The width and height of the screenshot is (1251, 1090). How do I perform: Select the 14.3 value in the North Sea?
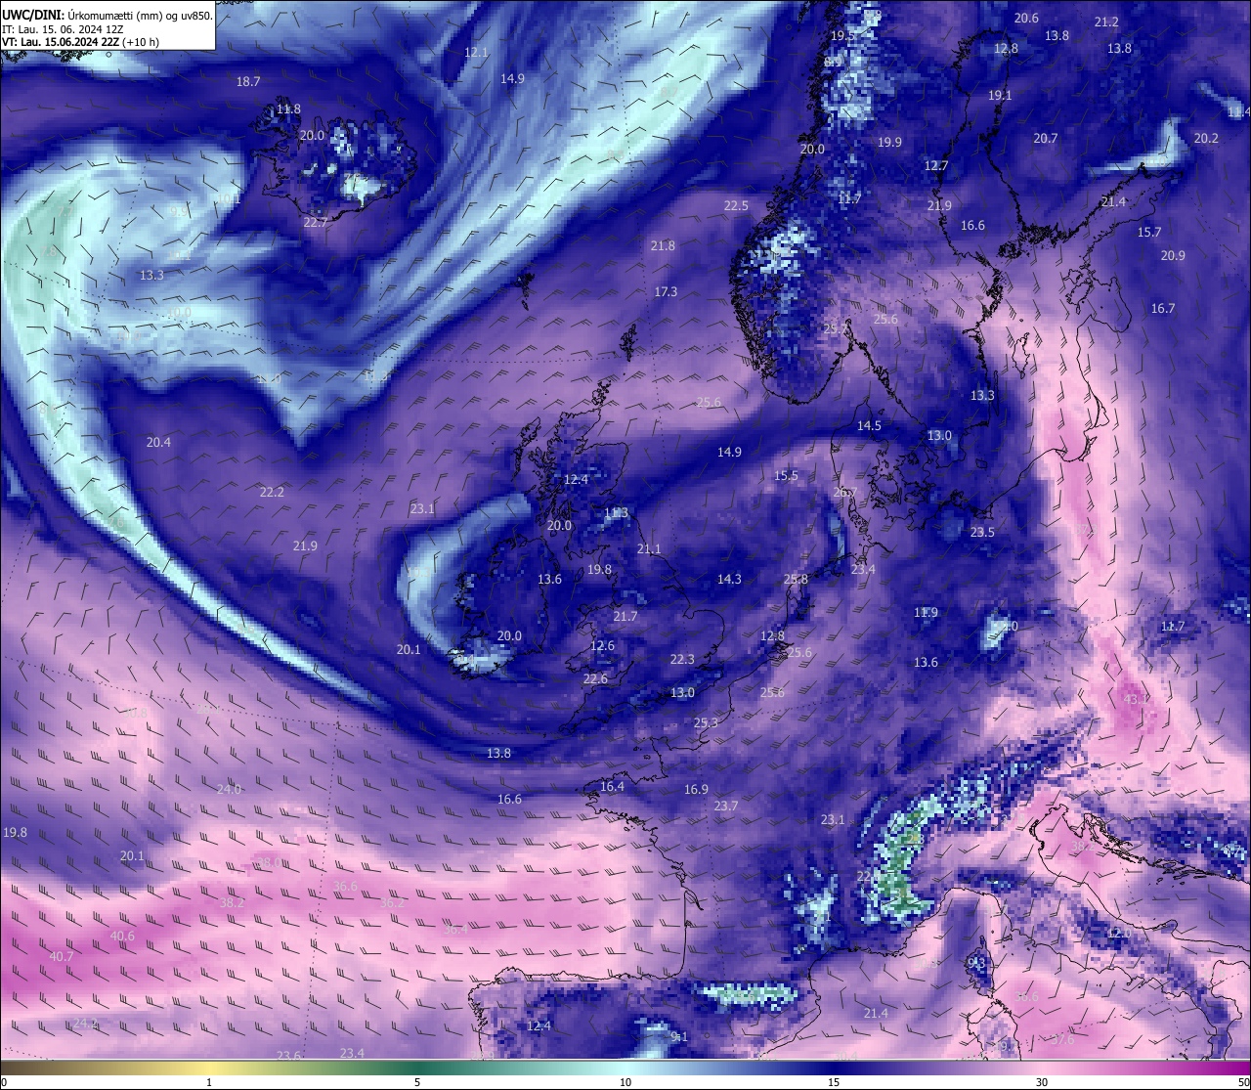tap(729, 580)
